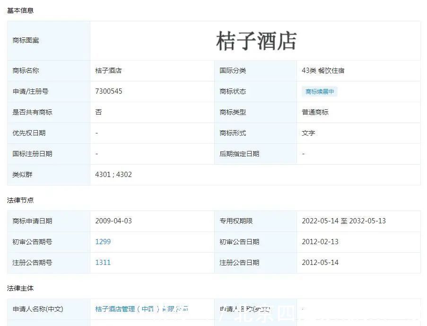This screenshot has width=427, height=326.
Task: Click the 优先权日期 label cell
Action: [49, 133]
